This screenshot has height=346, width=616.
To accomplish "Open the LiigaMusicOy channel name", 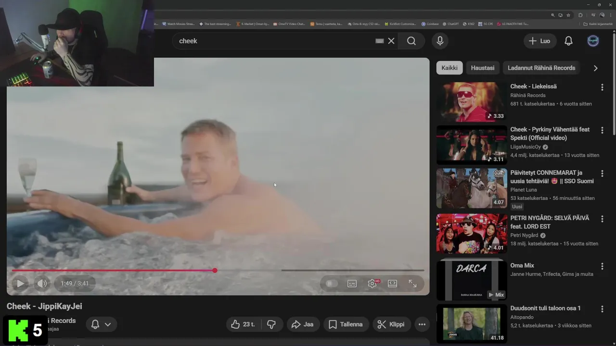I will coord(526,147).
